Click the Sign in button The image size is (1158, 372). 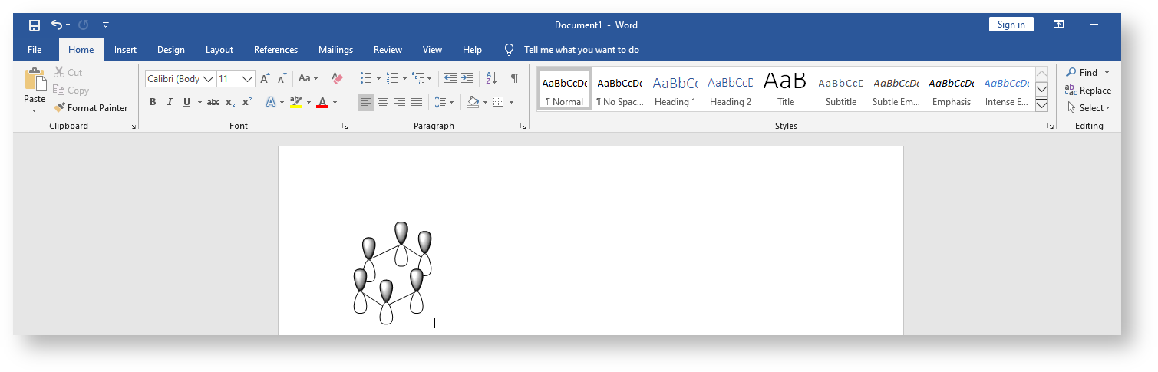click(x=1011, y=25)
